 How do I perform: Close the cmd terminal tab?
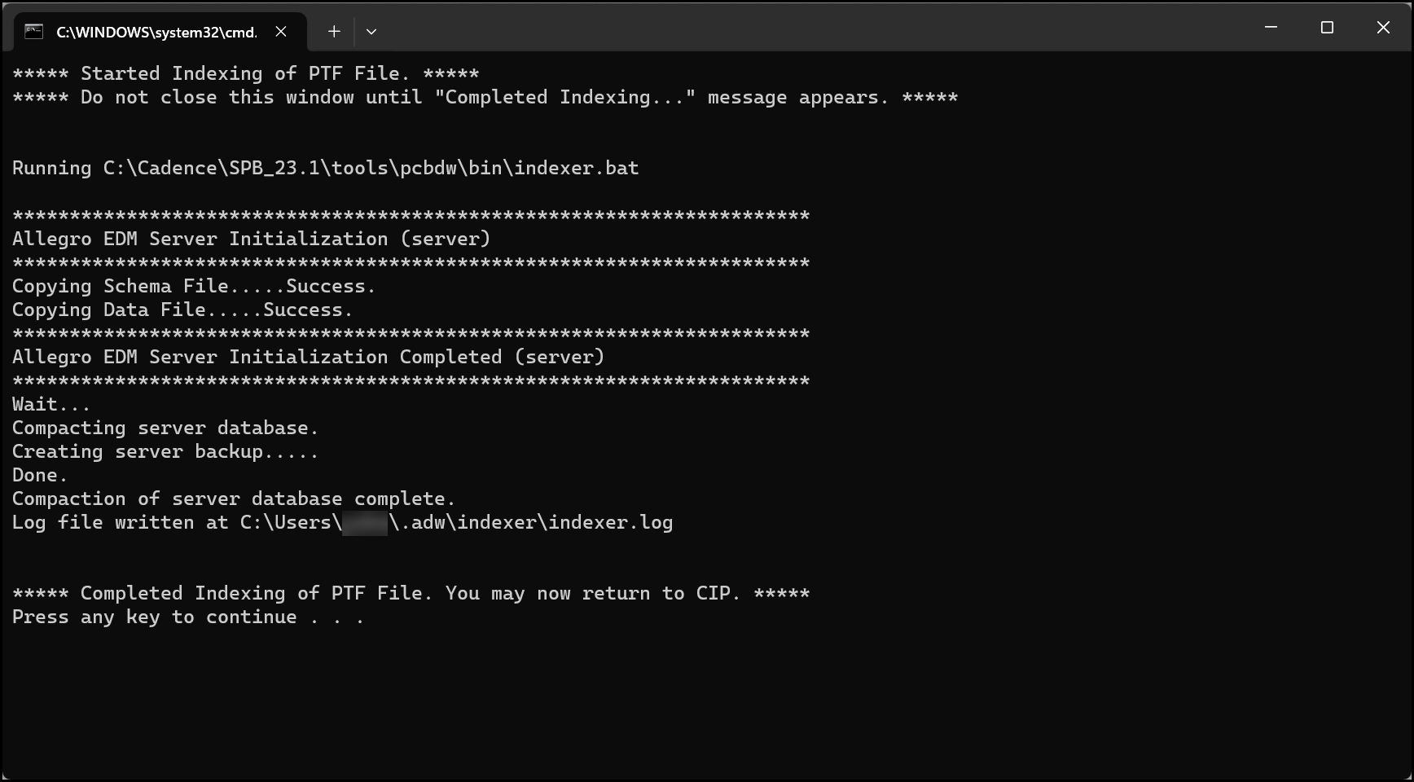281,32
